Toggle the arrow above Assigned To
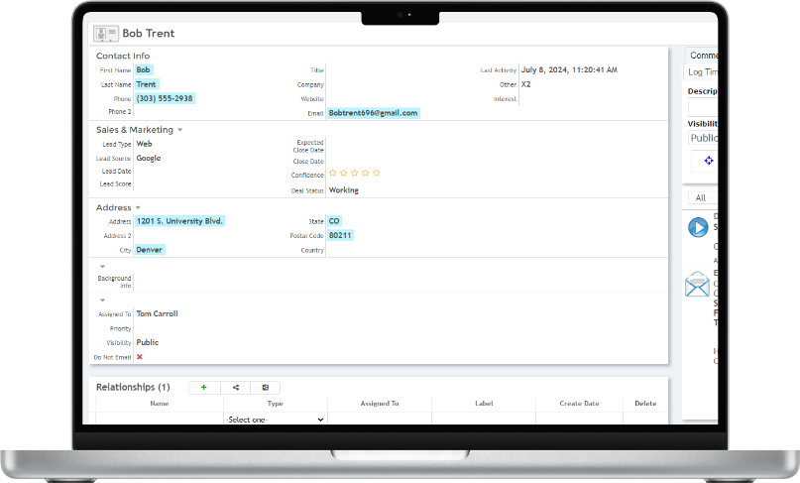 tap(101, 300)
